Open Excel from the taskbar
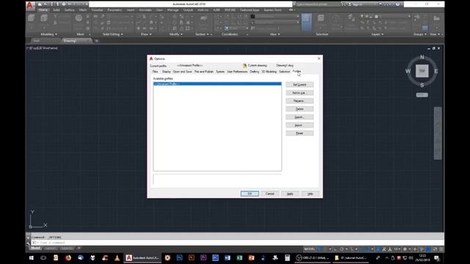The height and width of the screenshot is (264, 470). click(x=239, y=257)
